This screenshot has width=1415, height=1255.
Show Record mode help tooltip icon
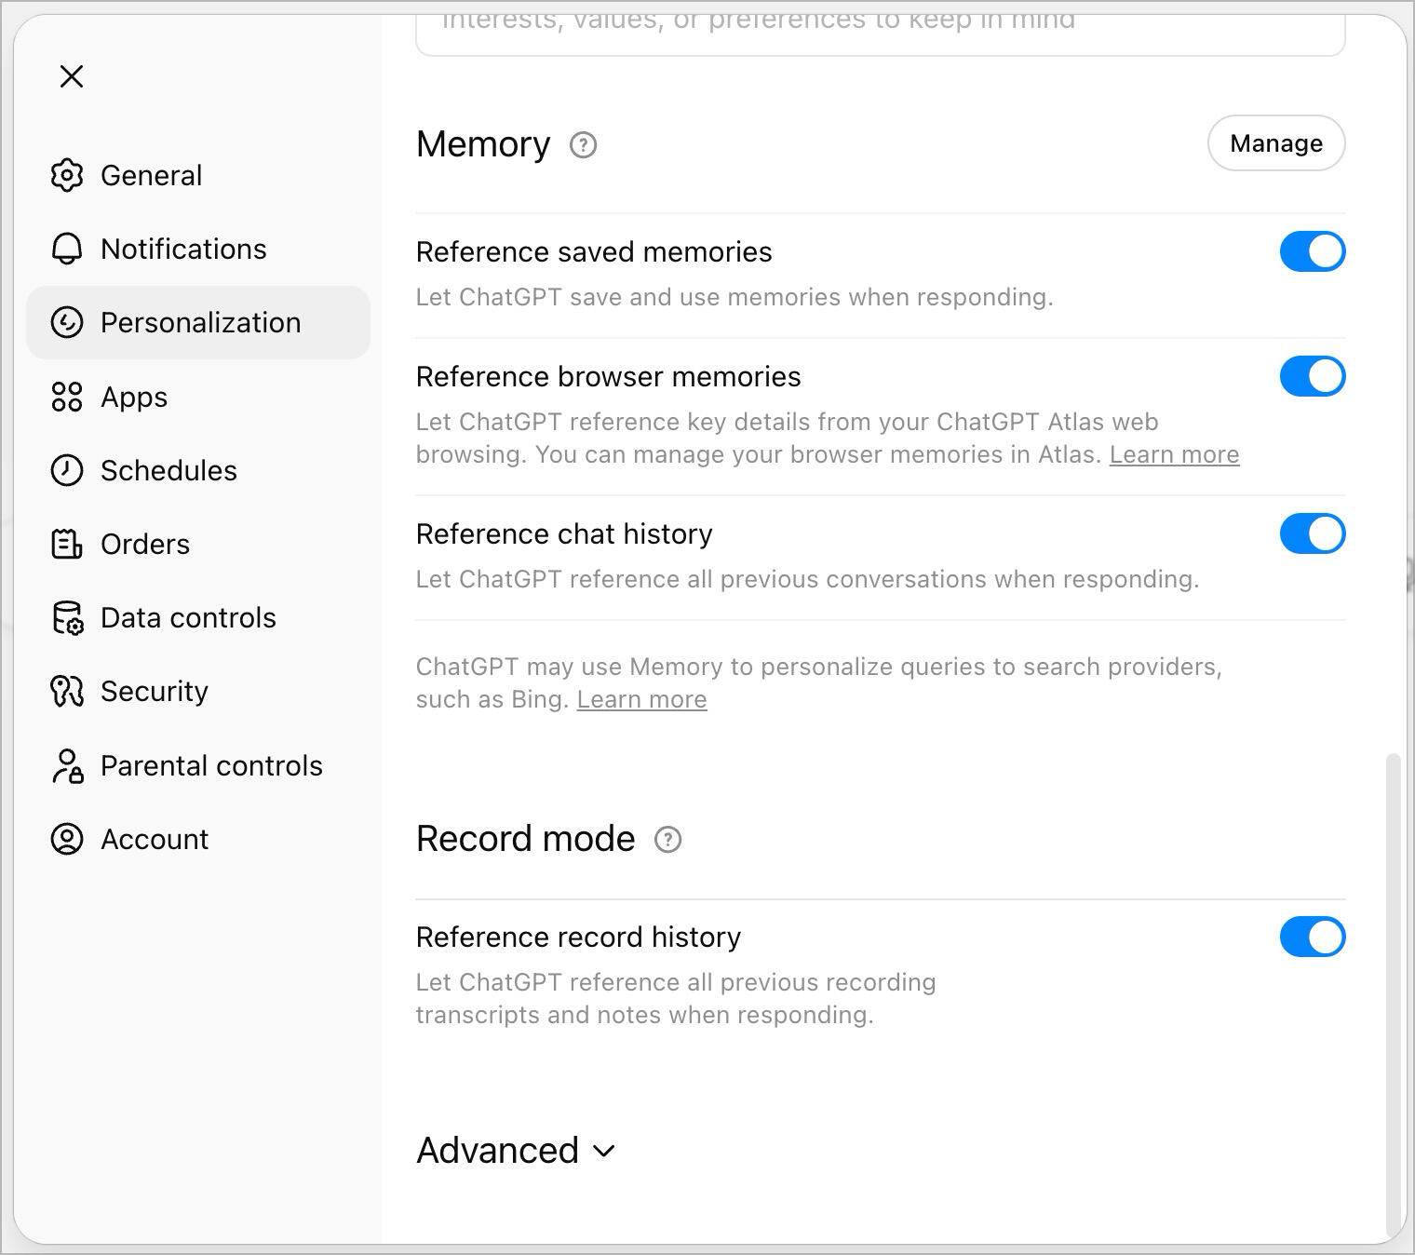[667, 840]
